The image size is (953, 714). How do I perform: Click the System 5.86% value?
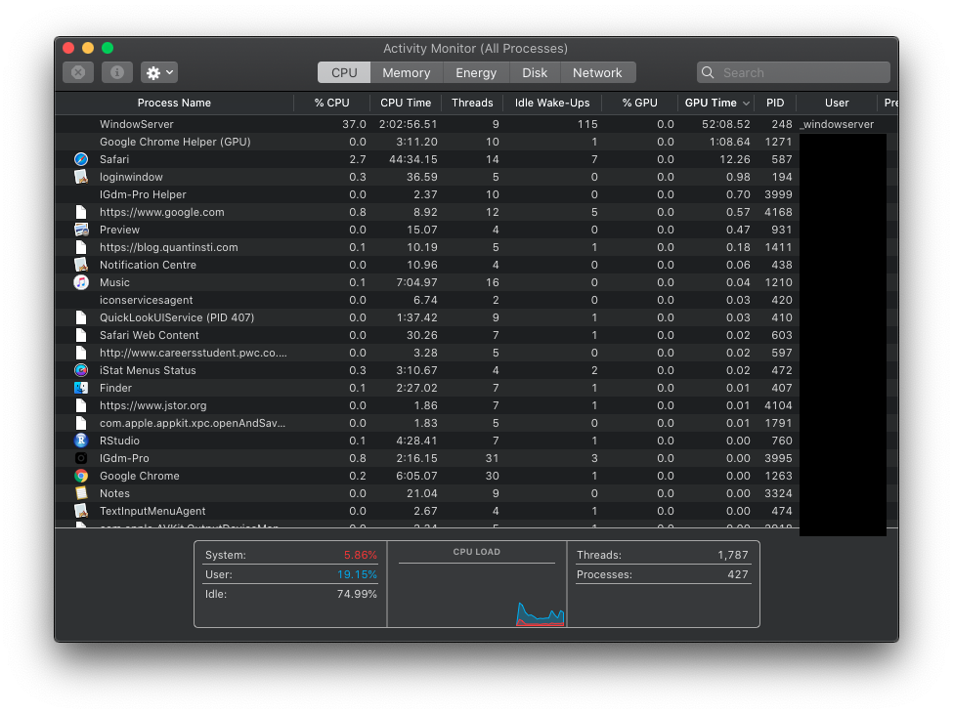[x=361, y=555]
